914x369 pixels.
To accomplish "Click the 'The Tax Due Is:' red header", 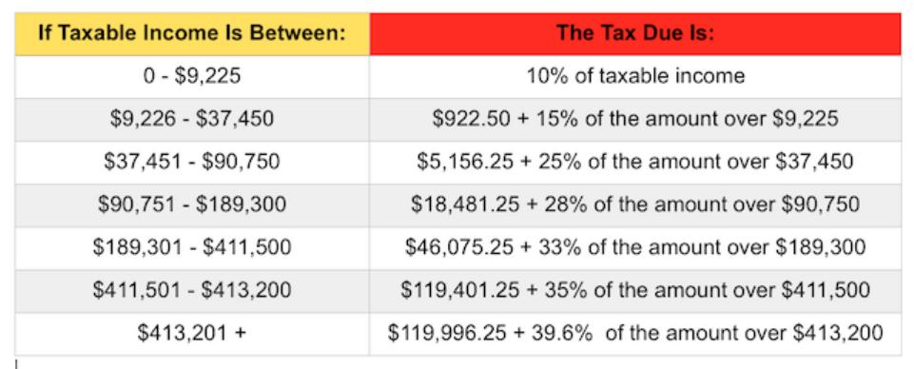I will [x=634, y=32].
